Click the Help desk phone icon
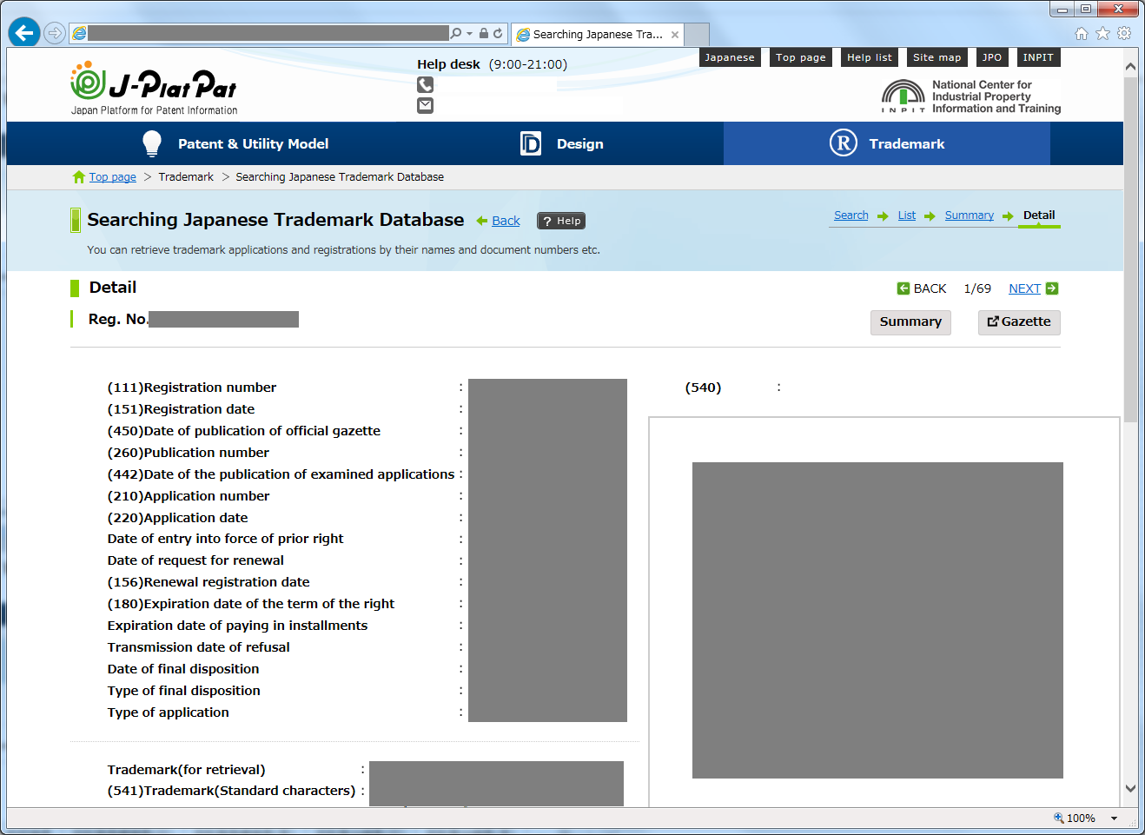The height and width of the screenshot is (835, 1145). (425, 85)
